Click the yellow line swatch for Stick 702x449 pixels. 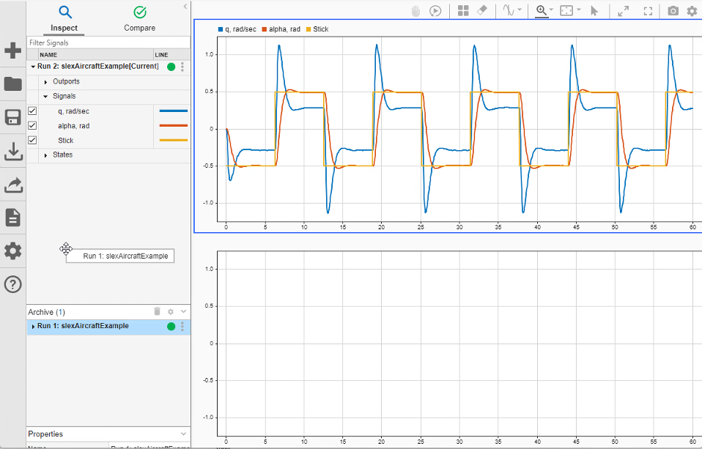pos(173,140)
